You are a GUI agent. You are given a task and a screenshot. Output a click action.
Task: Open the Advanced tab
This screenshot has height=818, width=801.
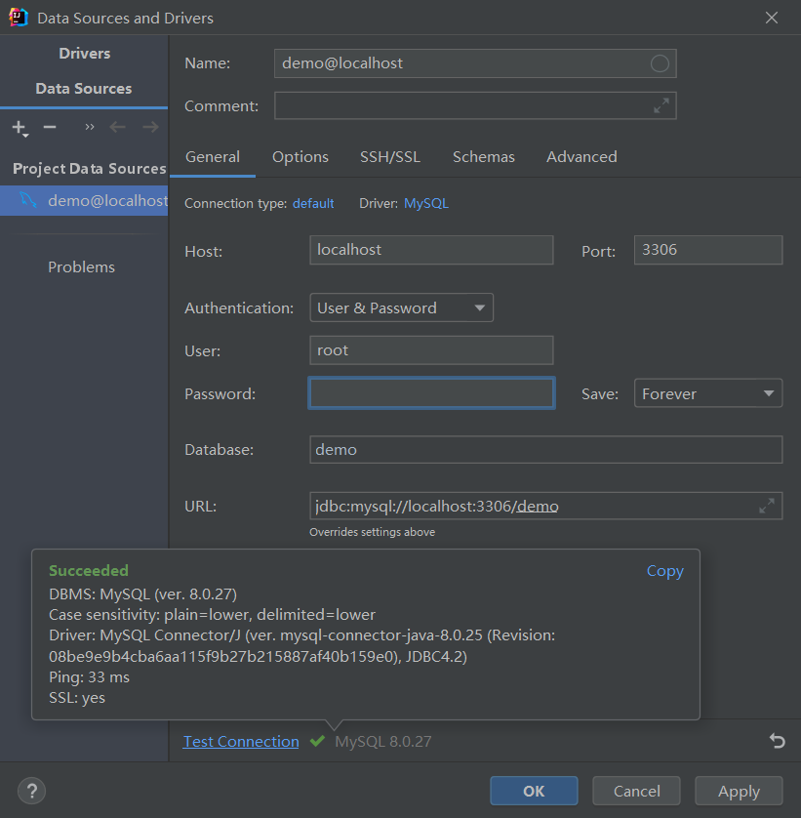pyautogui.click(x=581, y=157)
